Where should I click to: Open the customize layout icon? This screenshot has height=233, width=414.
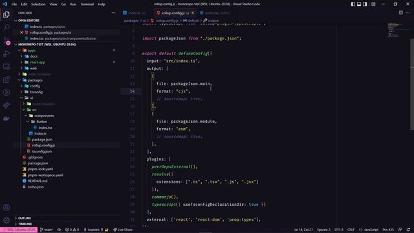[373, 4]
